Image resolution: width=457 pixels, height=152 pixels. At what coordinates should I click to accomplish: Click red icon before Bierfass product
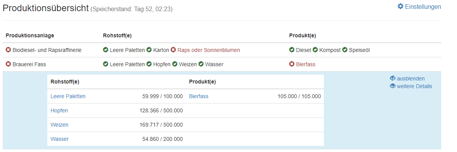click(x=292, y=64)
